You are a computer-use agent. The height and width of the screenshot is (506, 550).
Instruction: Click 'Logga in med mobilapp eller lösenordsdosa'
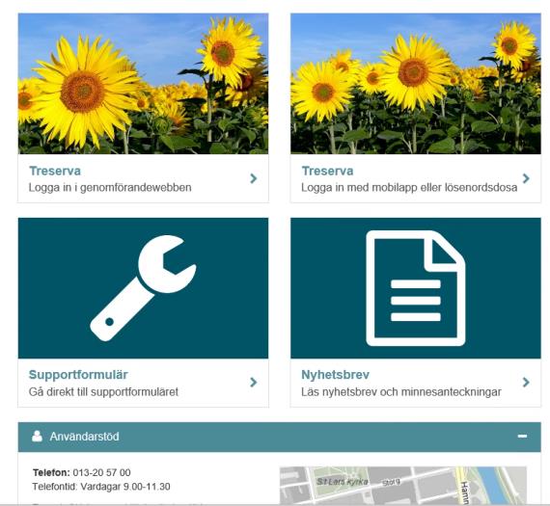[409, 188]
